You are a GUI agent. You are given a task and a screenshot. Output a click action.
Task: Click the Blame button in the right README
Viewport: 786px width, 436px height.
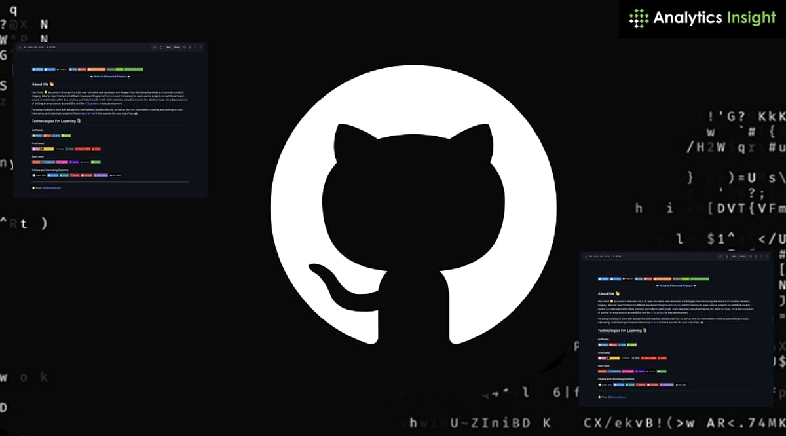point(743,257)
